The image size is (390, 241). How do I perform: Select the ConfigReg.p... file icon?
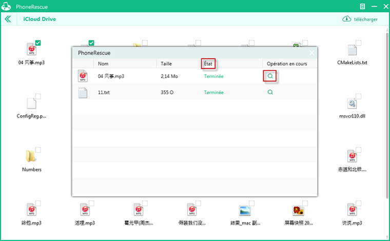point(31,103)
